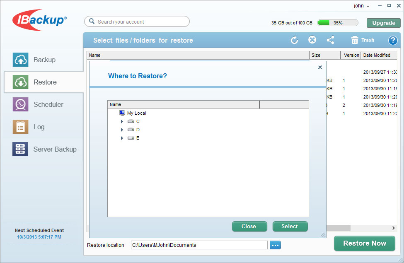Select the My Local computer node
This screenshot has width=404, height=263.
[x=136, y=113]
